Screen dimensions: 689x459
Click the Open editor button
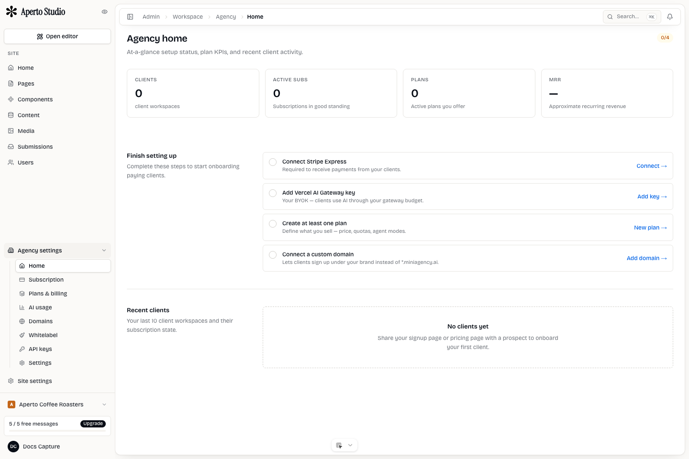click(57, 36)
